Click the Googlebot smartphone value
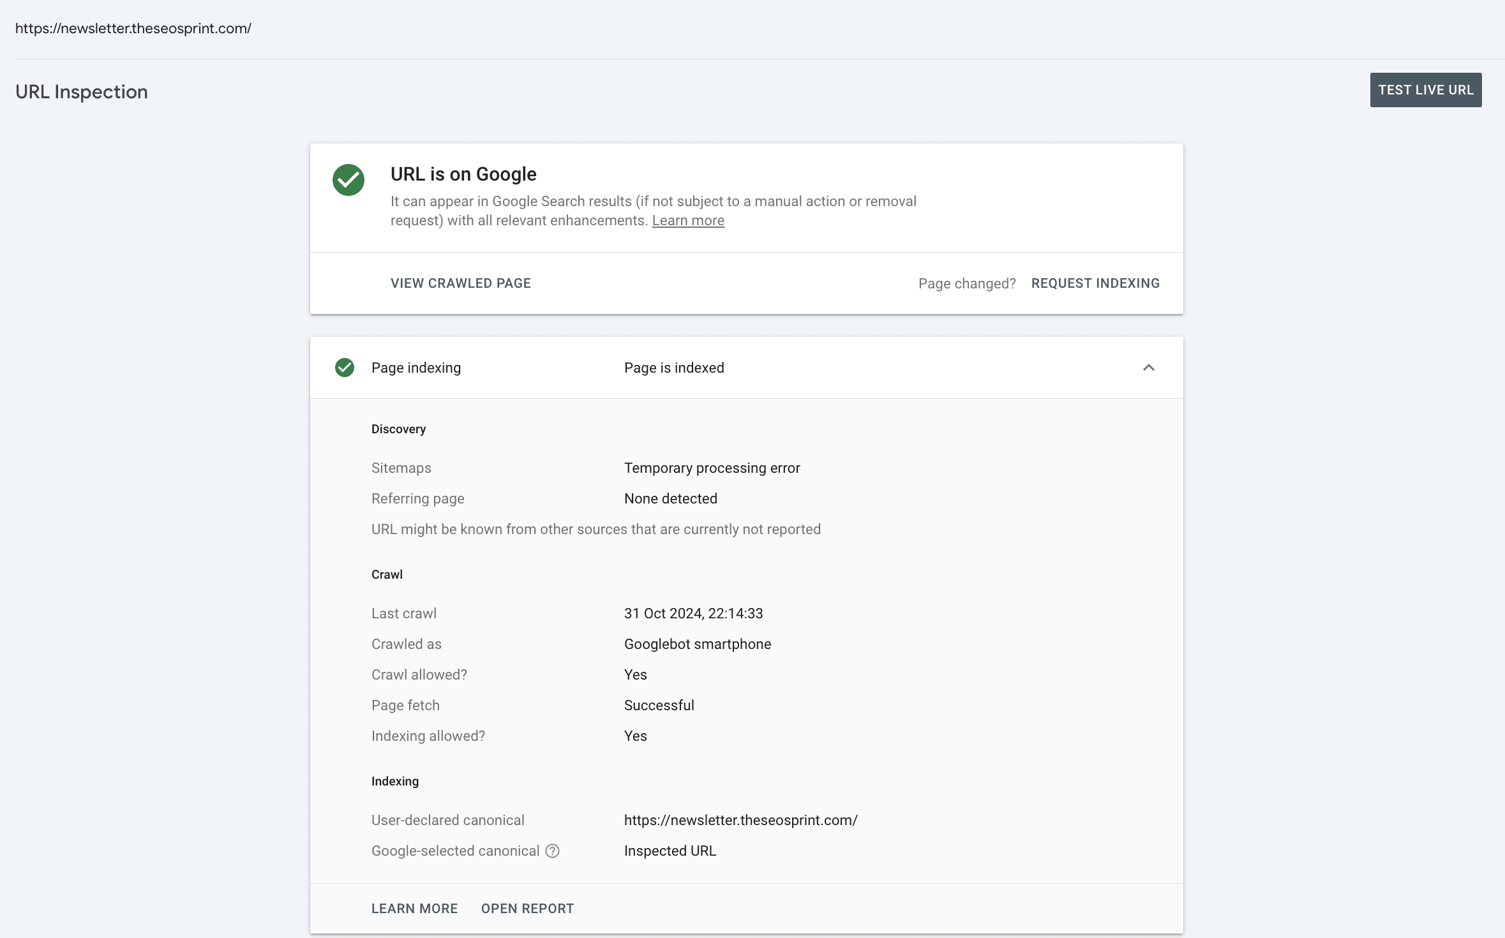This screenshot has width=1505, height=938. [x=698, y=644]
